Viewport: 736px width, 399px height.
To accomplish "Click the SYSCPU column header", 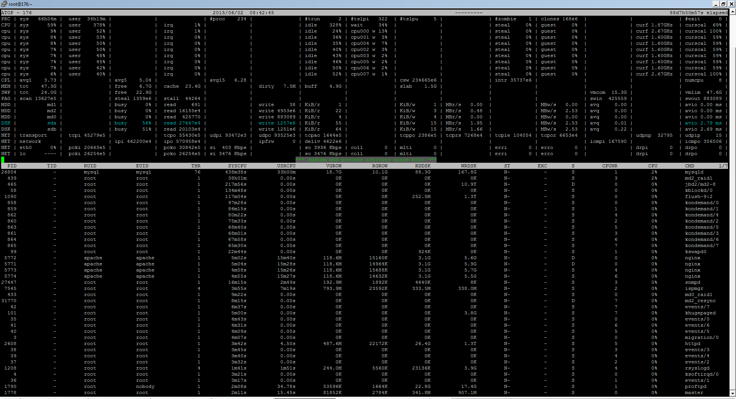I will click(237, 166).
